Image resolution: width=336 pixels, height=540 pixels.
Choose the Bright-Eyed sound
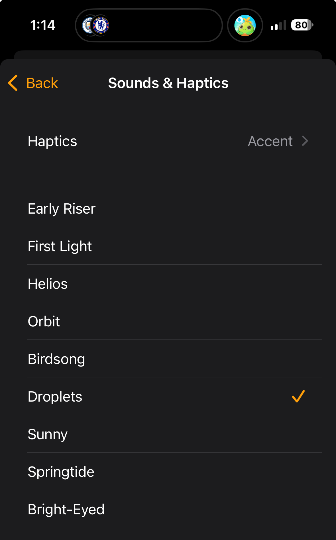tap(66, 509)
